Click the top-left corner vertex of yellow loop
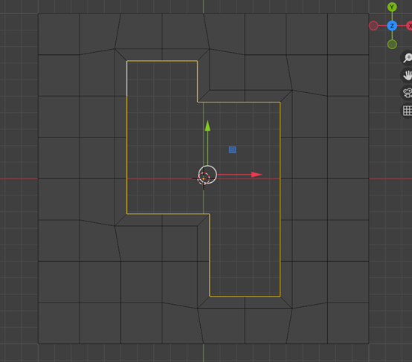This screenshot has height=362, width=412. click(x=127, y=61)
